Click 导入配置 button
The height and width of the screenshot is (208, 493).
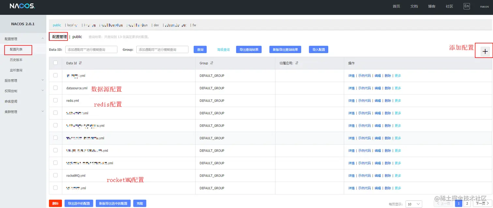[319, 50]
